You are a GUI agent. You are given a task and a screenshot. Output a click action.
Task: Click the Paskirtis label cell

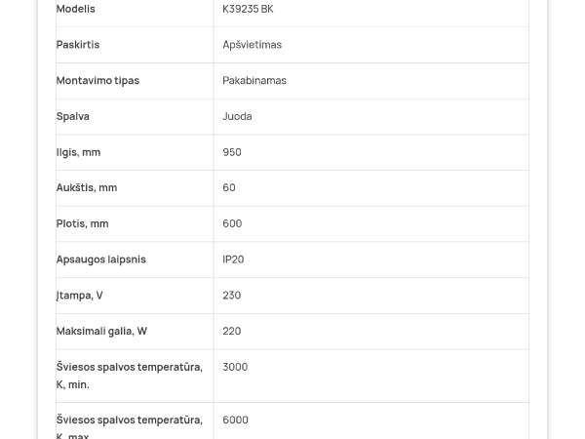78,45
